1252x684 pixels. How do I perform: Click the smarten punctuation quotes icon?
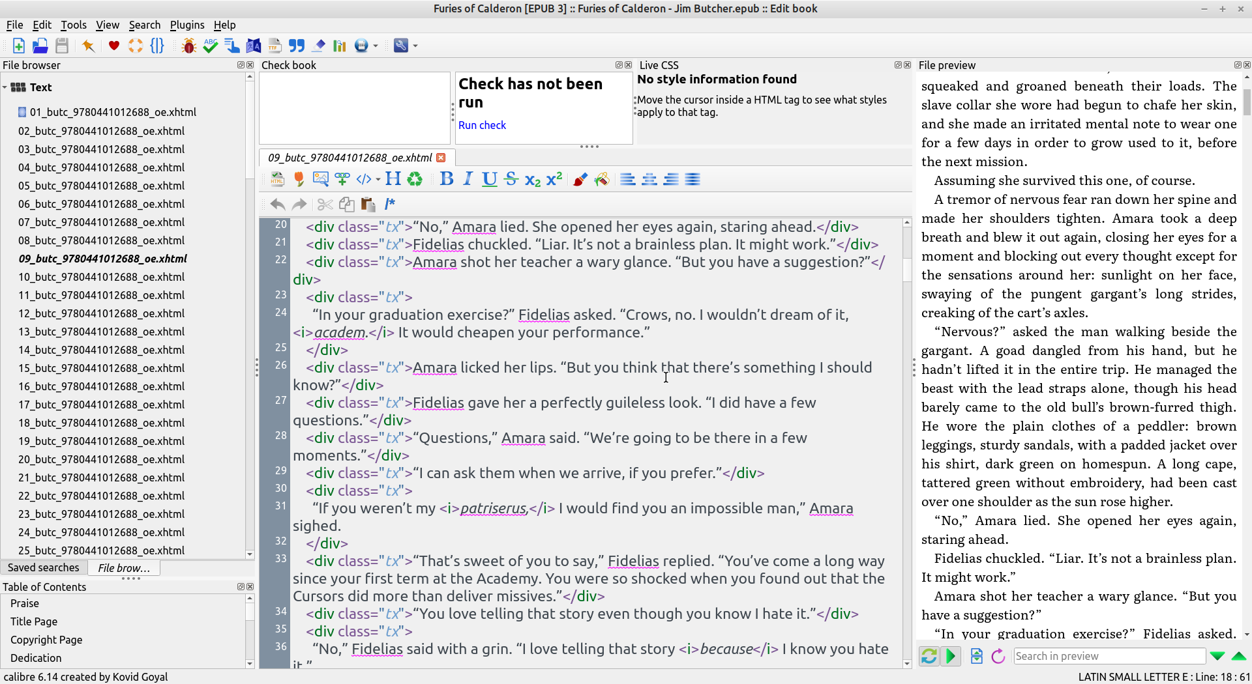(x=297, y=46)
